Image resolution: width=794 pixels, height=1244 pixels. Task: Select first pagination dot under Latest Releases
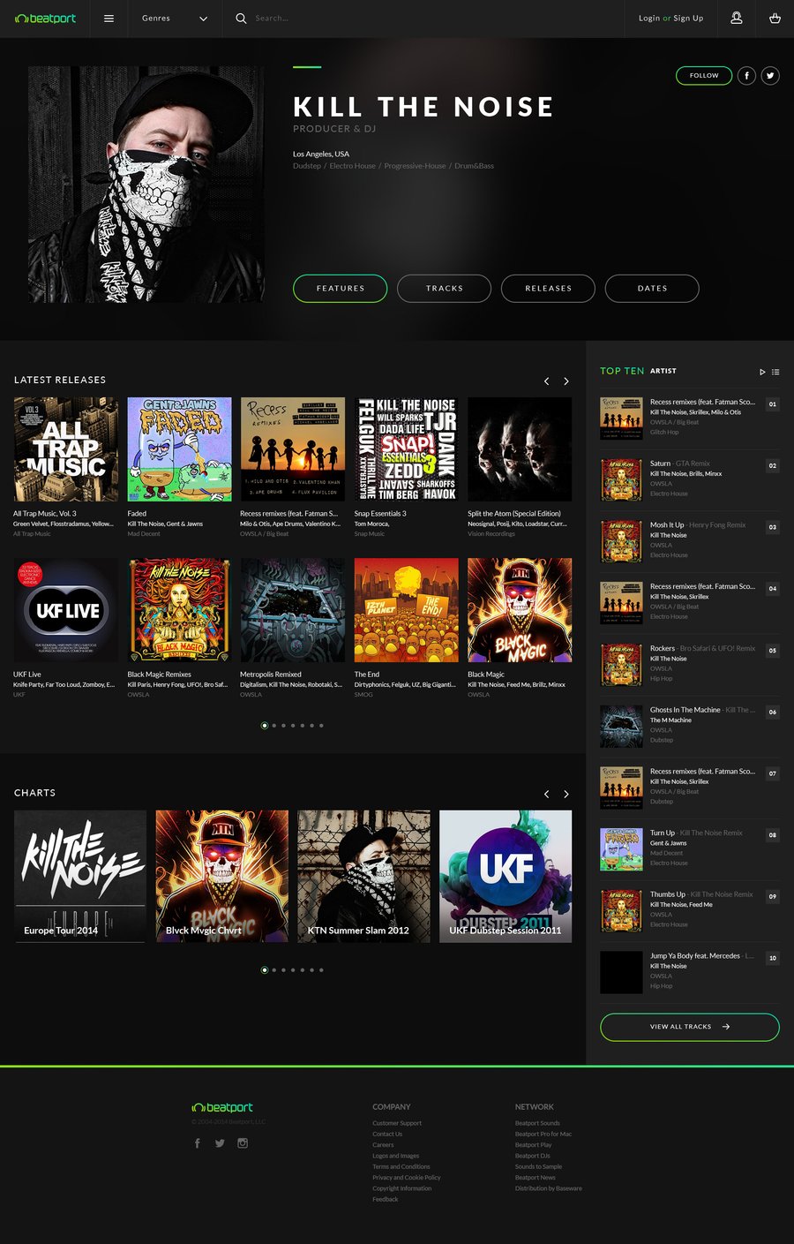265,726
